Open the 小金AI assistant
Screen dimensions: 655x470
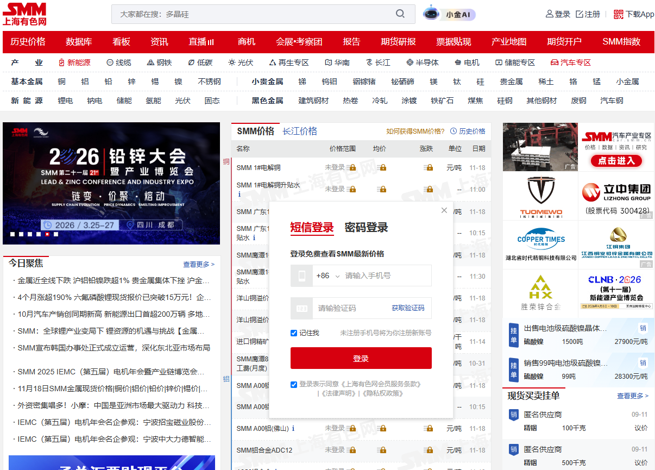[x=449, y=14]
